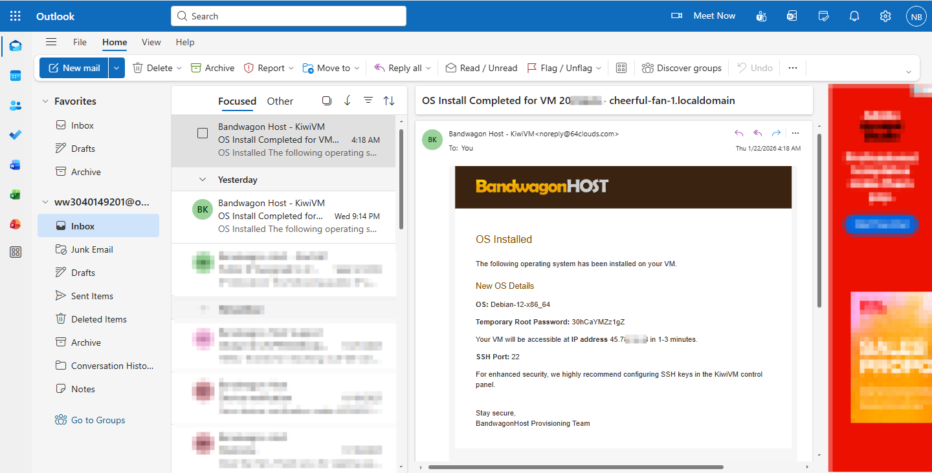Collapse the Favorites folder group
The width and height of the screenshot is (932, 473).
pyautogui.click(x=45, y=101)
